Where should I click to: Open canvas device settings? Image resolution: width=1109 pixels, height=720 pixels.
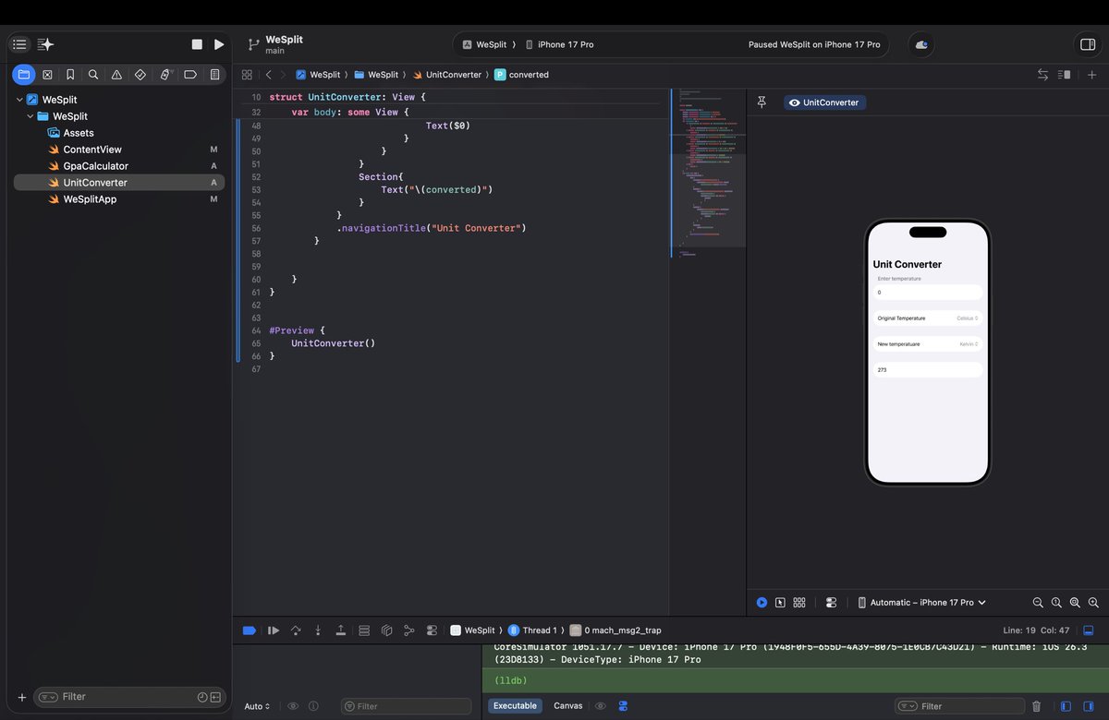pos(831,603)
